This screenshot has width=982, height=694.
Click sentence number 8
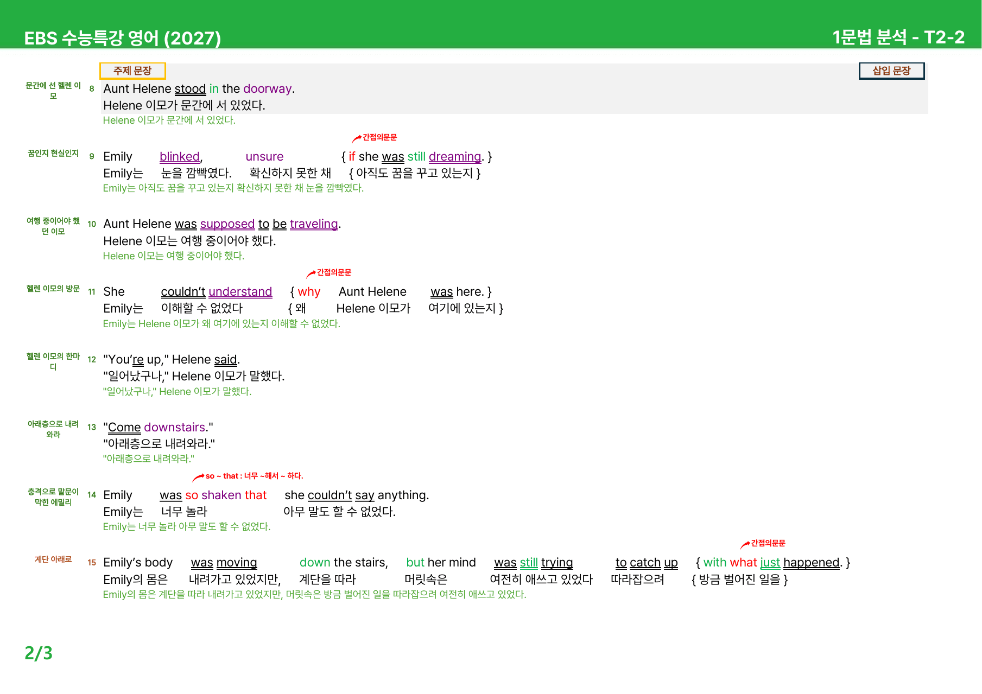point(92,88)
